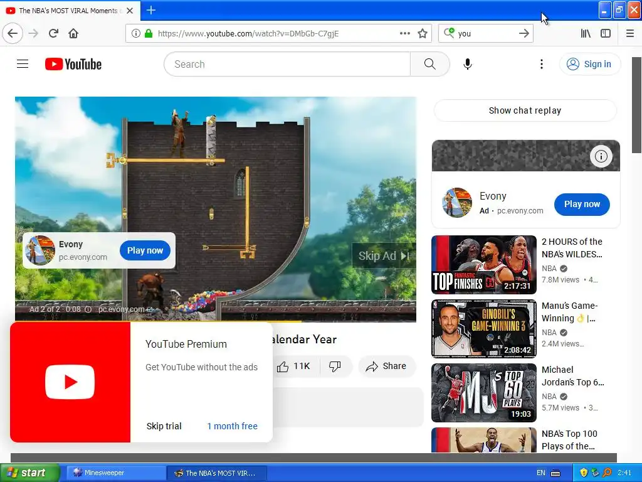Open the safely remove hardware tray icon
Viewport: 642px width, 482px height.
(596, 473)
